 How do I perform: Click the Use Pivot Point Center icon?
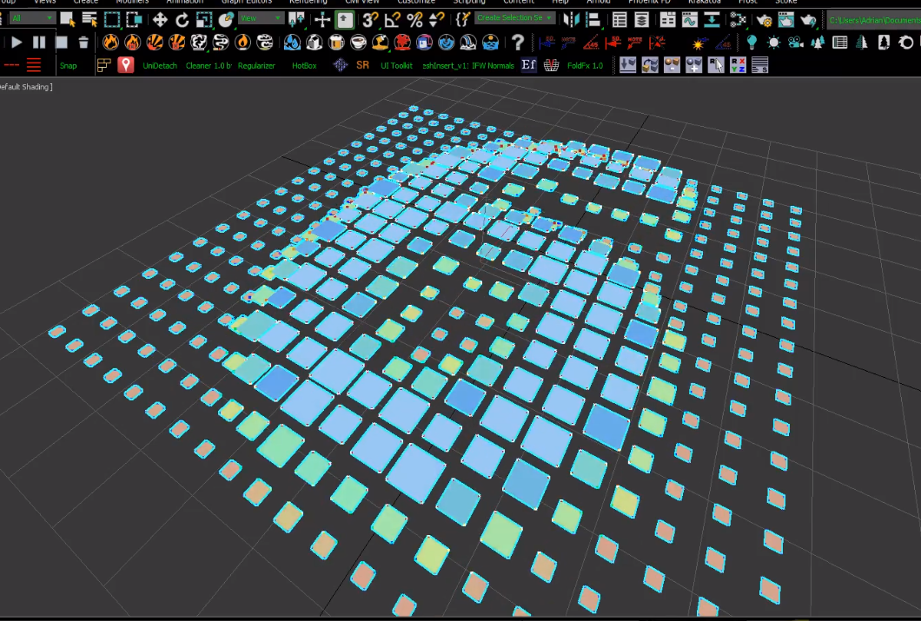pyautogui.click(x=296, y=20)
